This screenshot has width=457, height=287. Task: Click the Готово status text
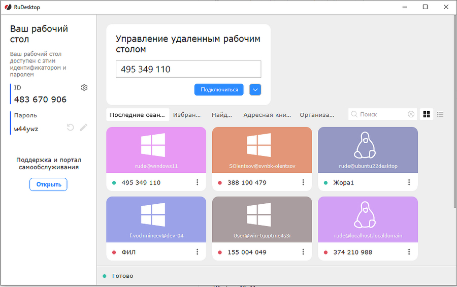(123, 276)
